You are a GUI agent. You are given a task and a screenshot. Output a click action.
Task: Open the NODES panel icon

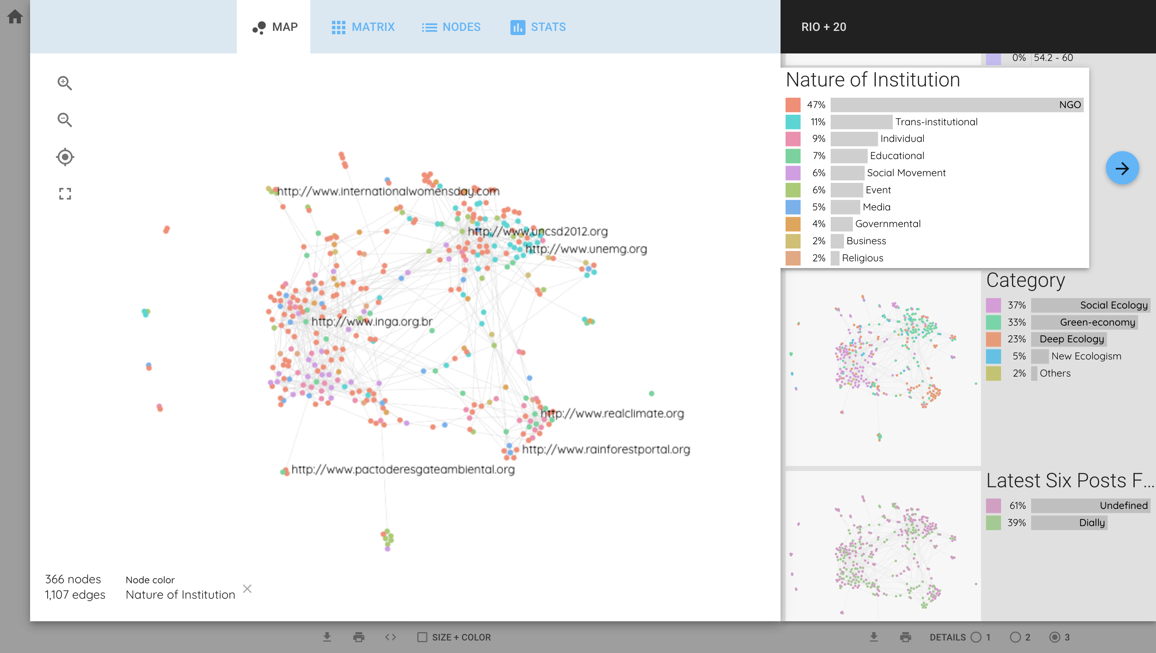click(429, 26)
